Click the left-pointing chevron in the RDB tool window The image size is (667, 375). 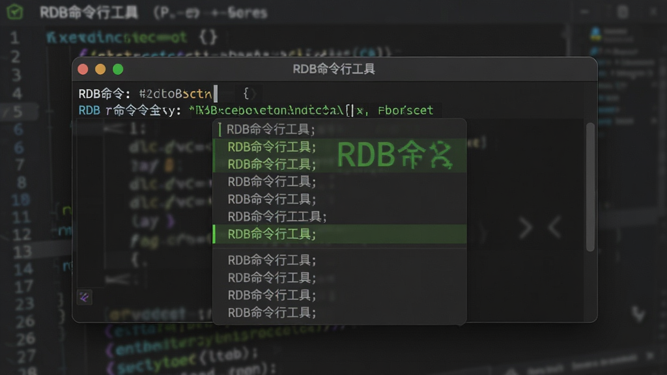tap(554, 227)
